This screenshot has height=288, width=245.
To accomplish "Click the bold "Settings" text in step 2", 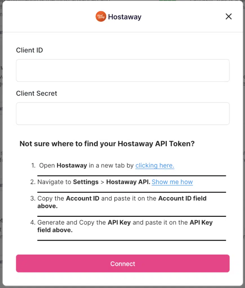I will 86,182.
